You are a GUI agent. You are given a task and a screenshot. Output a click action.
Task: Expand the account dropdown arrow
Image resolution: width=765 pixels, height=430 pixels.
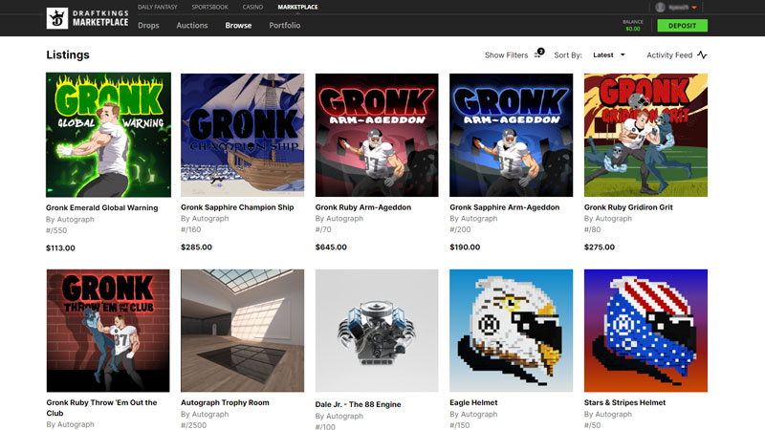pos(694,8)
